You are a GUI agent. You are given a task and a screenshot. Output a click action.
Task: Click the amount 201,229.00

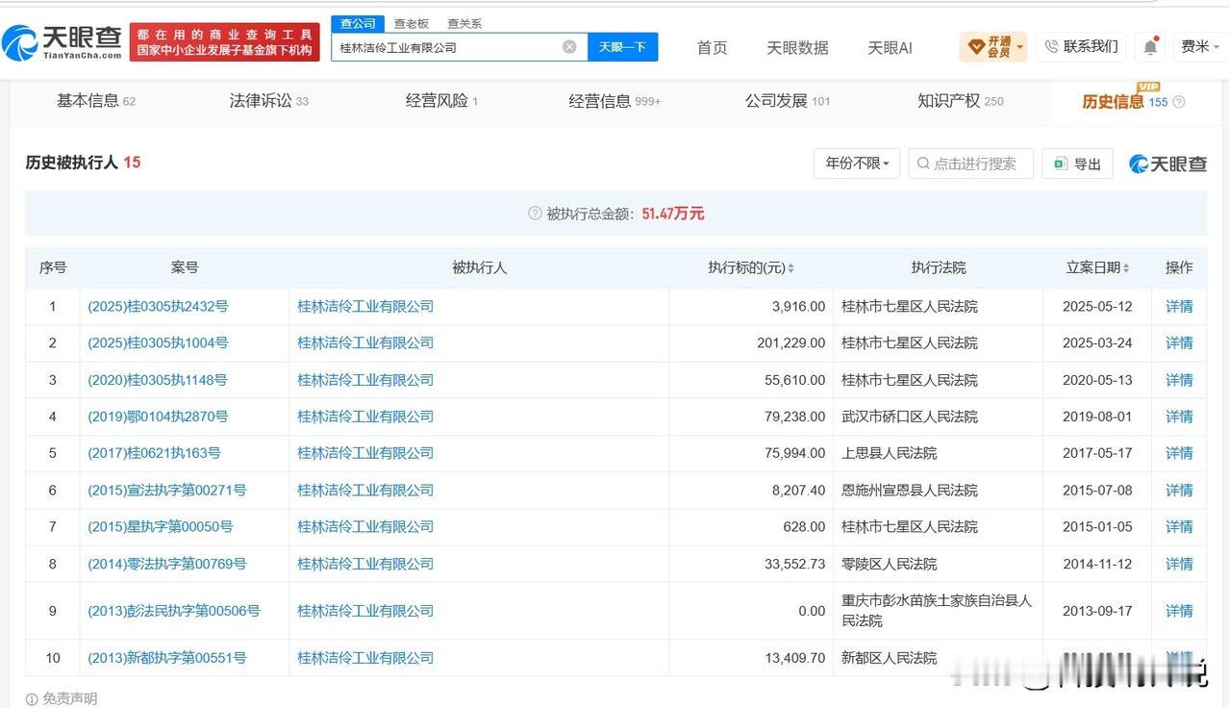791,342
